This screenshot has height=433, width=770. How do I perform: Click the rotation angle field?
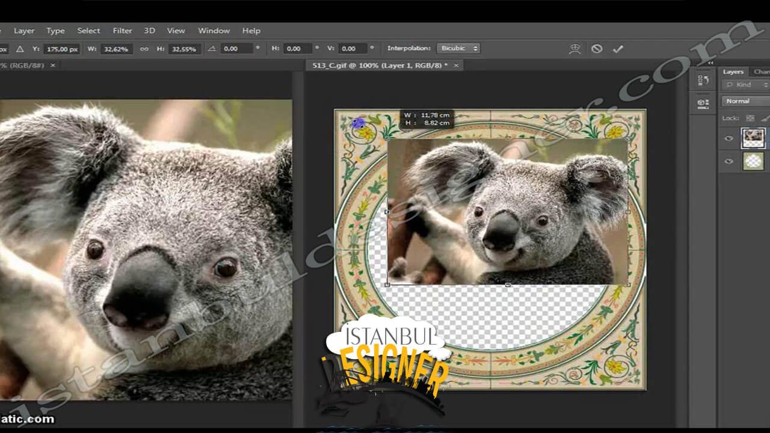pos(238,49)
